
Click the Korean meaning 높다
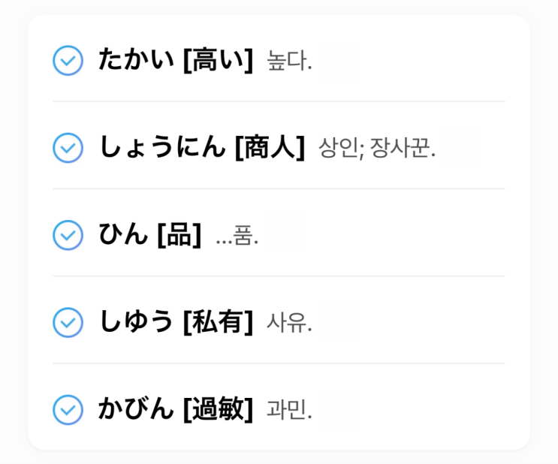tap(289, 61)
